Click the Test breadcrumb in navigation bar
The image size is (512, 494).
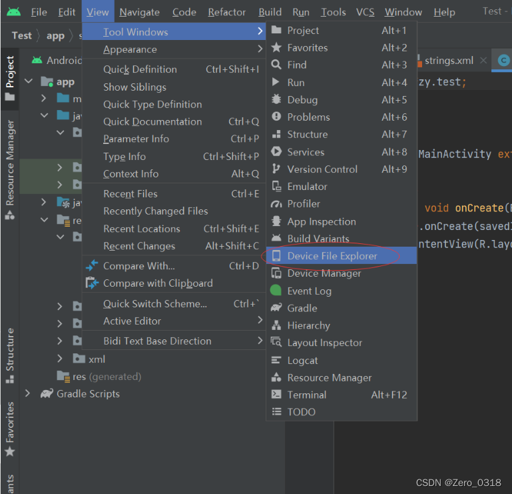tap(22, 35)
